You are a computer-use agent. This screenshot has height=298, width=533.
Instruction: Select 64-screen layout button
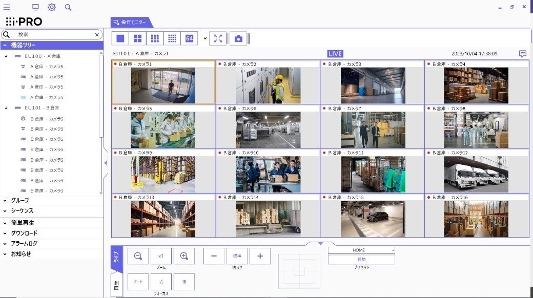point(189,38)
